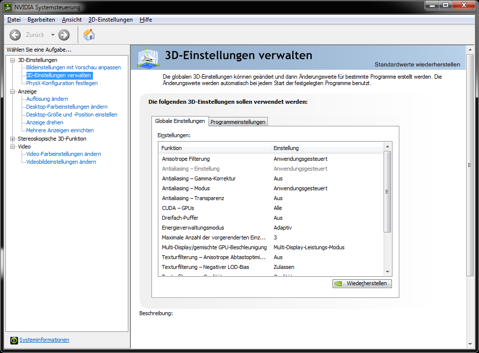Viewport: 479px width, 353px height.
Task: Click the Multi-Display-Leistungs-Modus value
Action: coord(309,247)
